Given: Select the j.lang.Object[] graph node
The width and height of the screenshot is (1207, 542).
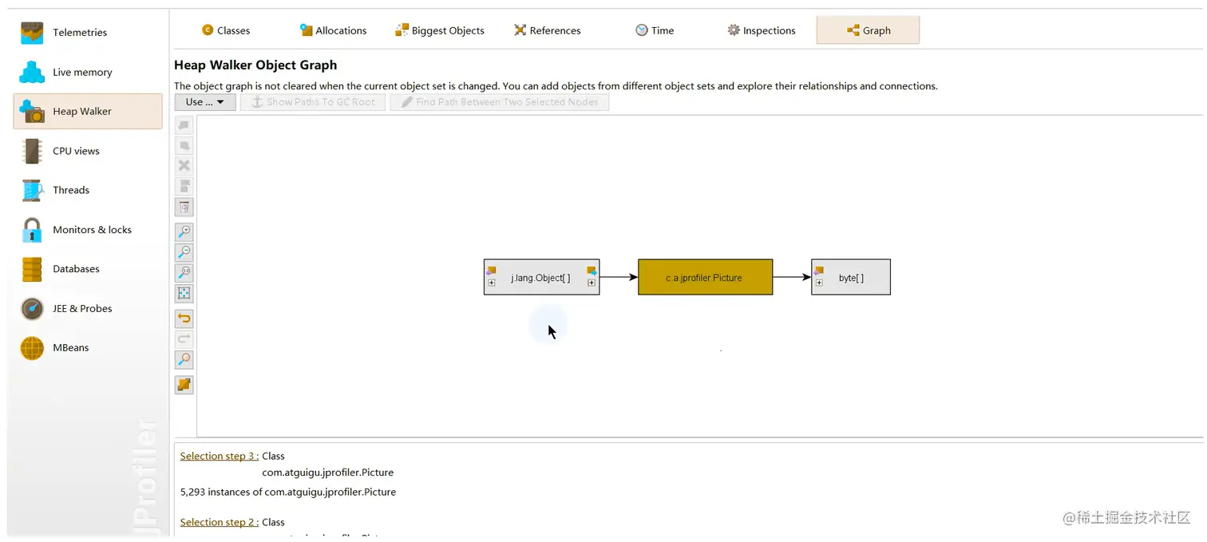Looking at the screenshot, I should tap(541, 277).
